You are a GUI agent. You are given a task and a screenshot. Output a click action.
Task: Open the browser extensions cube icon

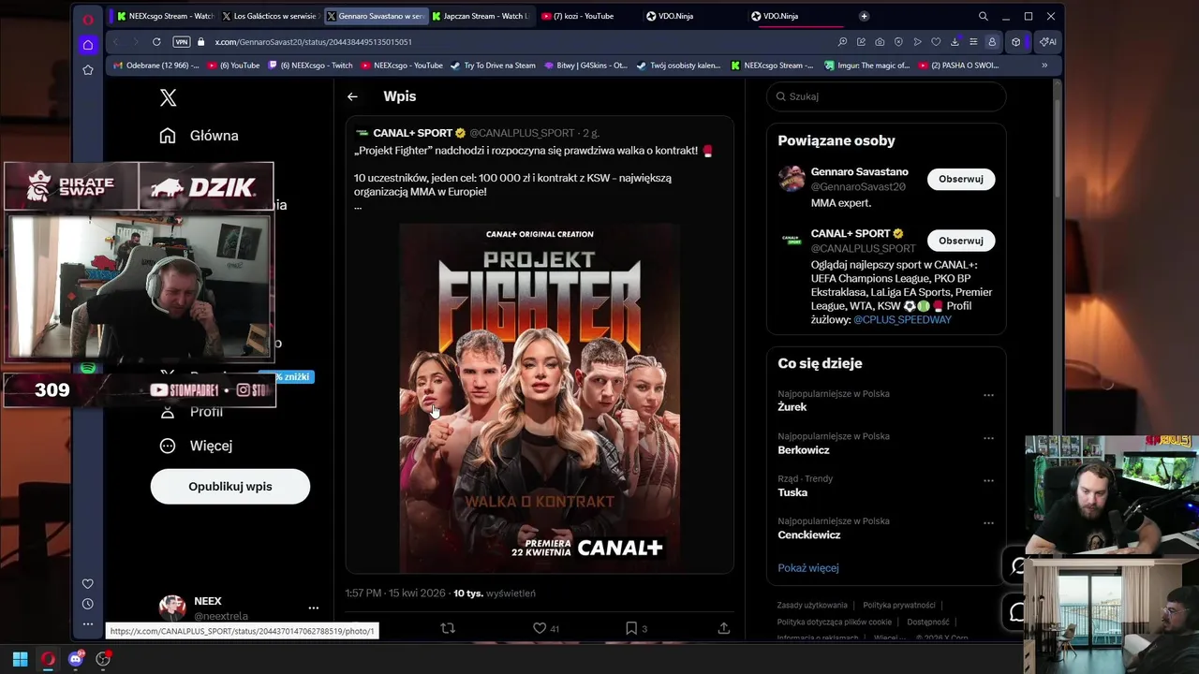point(1015,42)
